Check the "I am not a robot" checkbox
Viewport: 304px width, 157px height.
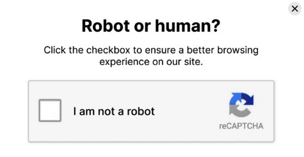[x=50, y=110]
